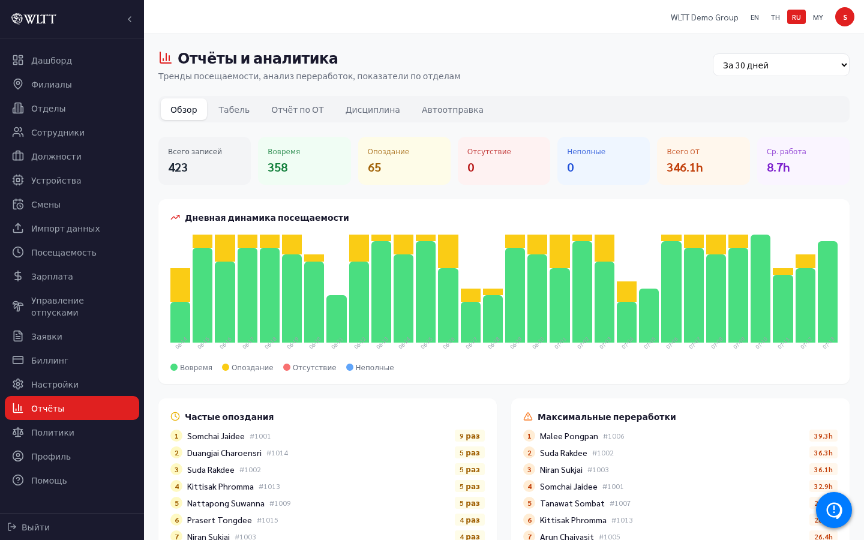Viewport: 864px width, 540px height.
Task: Click the Импорт данных upload icon
Action: pyautogui.click(x=18, y=228)
